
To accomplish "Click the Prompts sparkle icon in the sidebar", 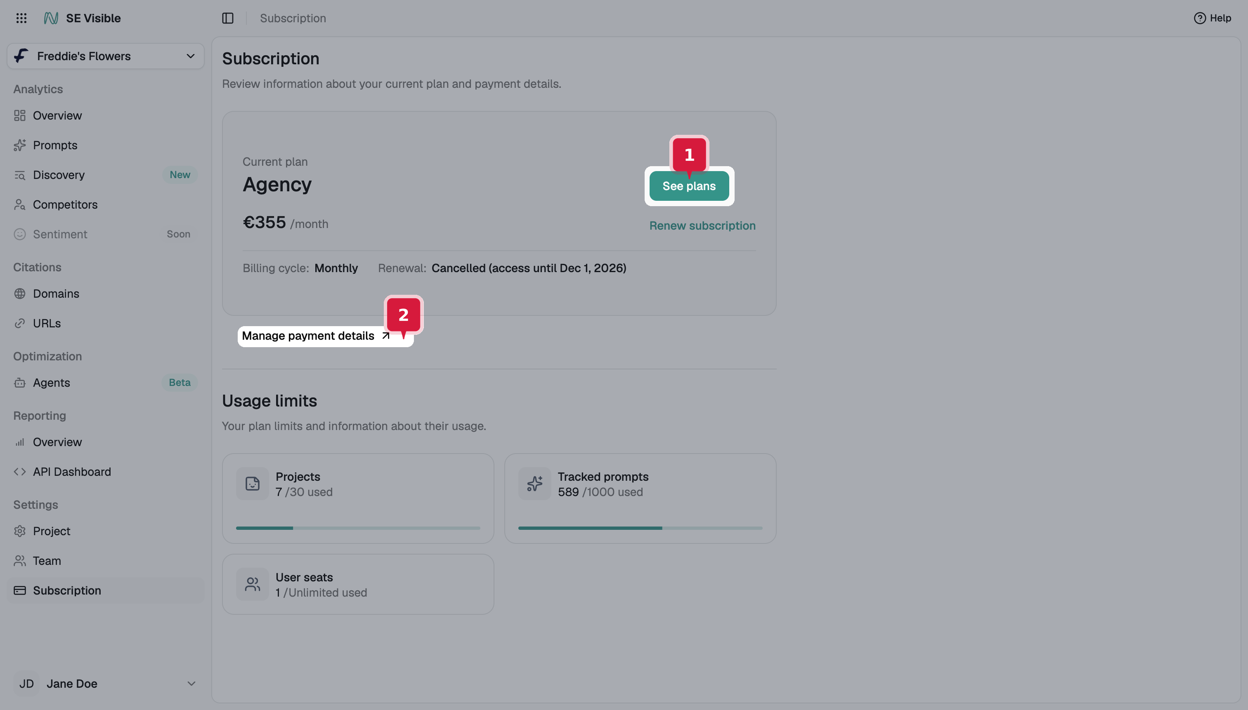I will coord(19,145).
